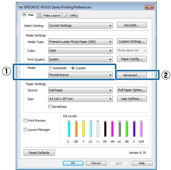Enable the Borderless checkbox

point(50,106)
